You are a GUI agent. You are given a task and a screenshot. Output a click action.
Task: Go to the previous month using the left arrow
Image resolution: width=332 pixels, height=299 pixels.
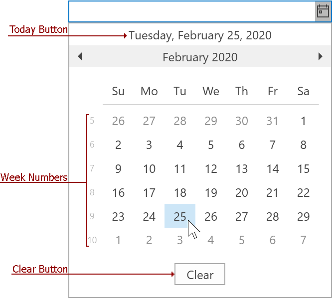pos(80,57)
